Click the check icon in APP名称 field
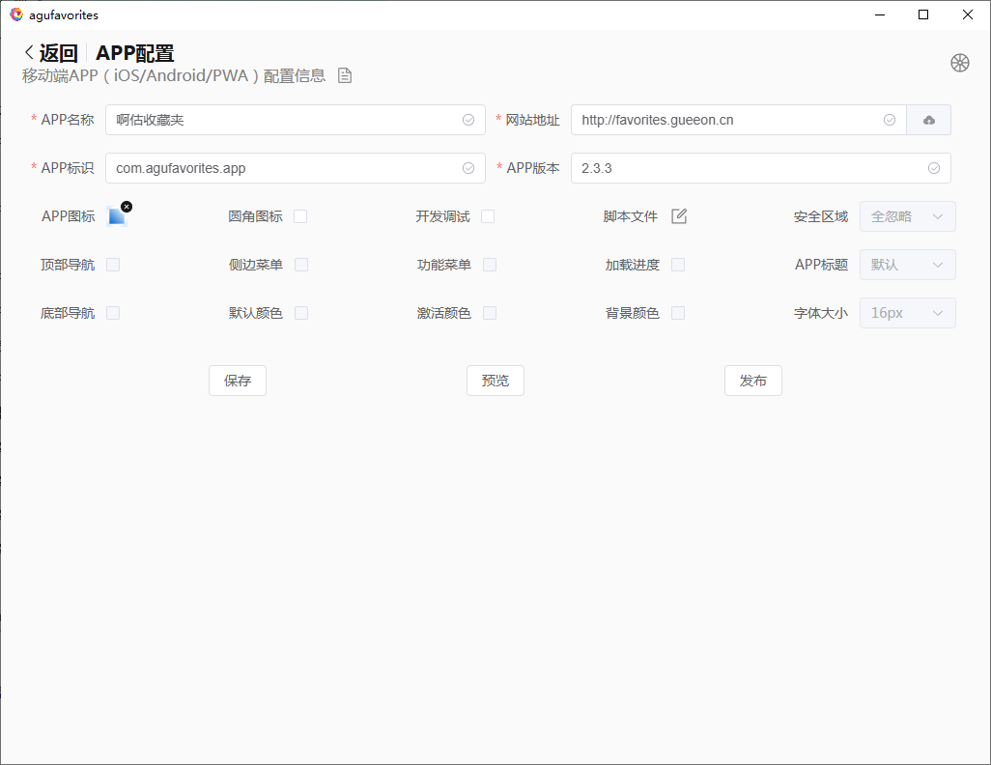Viewport: 991px width, 765px height. point(468,120)
